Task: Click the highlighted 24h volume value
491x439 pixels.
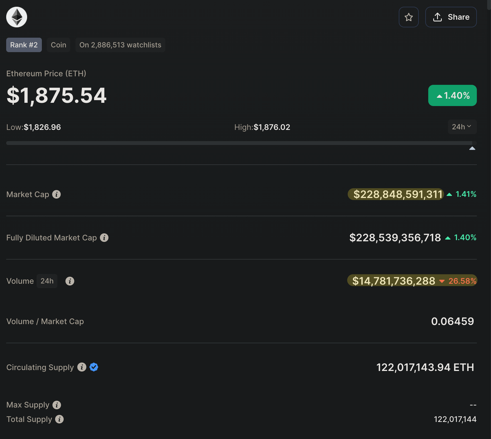Action: coord(394,281)
